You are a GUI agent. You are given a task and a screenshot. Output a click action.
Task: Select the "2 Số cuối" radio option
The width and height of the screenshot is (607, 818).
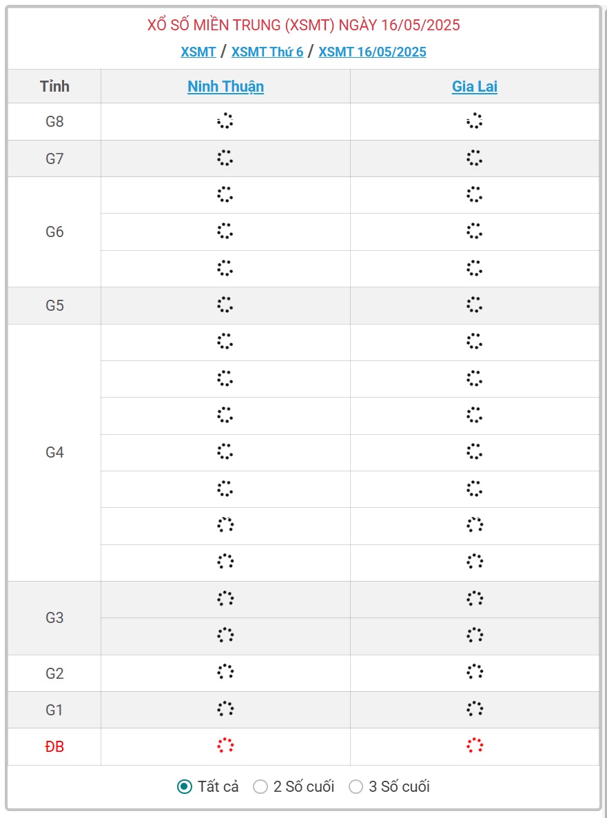point(260,786)
